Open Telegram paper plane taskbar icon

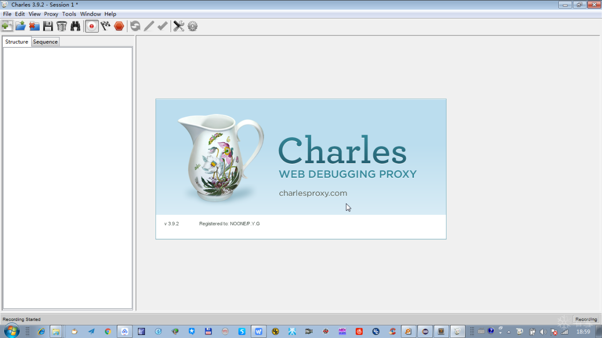pyautogui.click(x=91, y=331)
